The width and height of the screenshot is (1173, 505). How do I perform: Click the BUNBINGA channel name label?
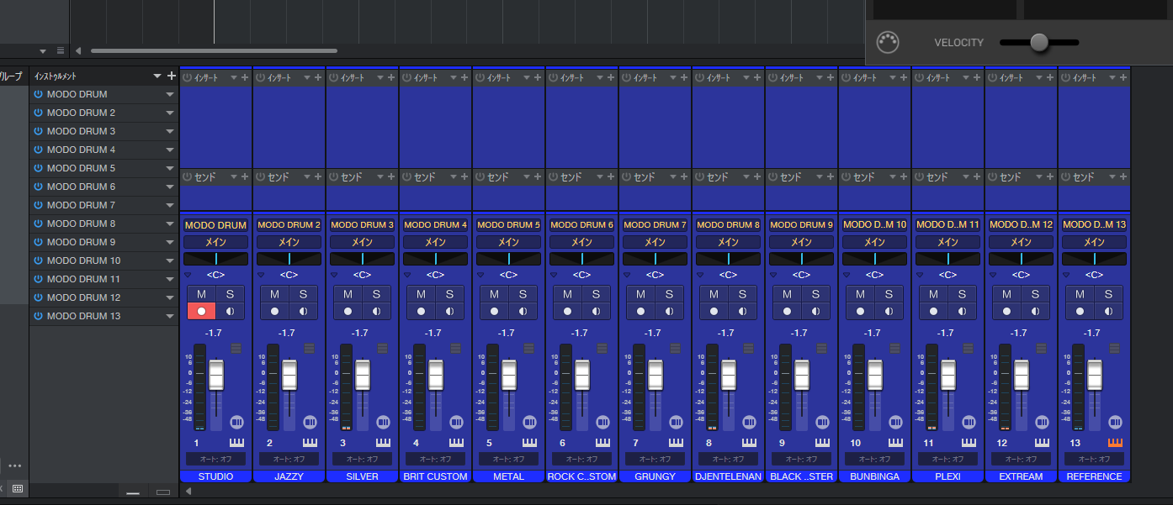(x=874, y=476)
